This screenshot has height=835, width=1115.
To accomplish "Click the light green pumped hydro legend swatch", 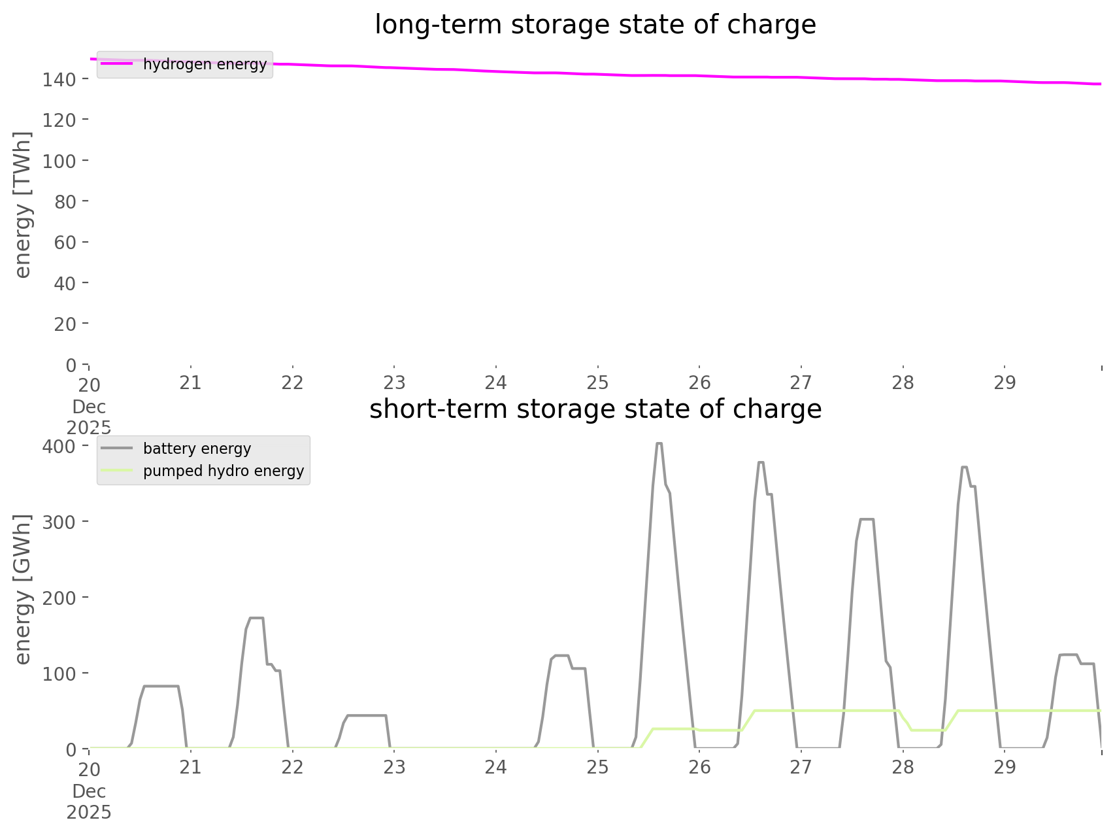I will click(118, 471).
